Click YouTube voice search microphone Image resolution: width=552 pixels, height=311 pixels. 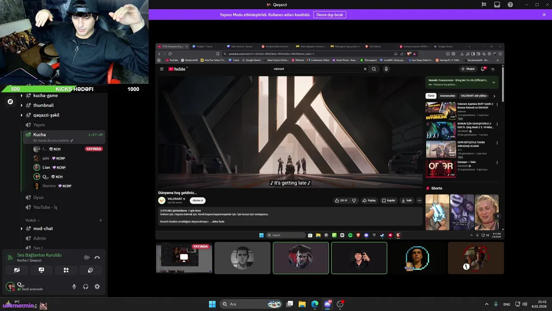[386, 69]
